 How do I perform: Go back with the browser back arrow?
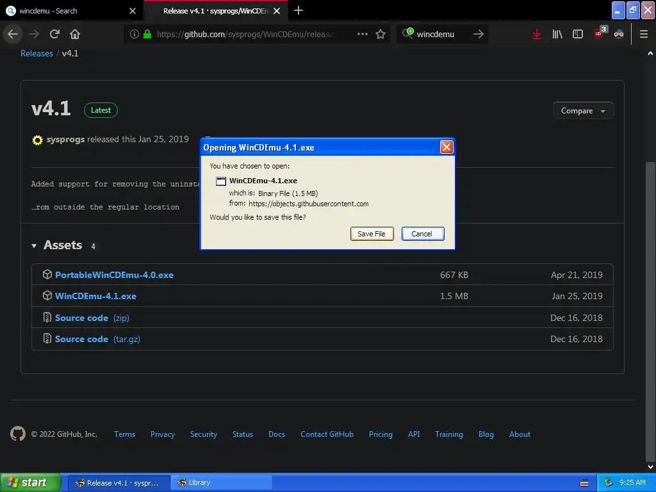tap(13, 35)
